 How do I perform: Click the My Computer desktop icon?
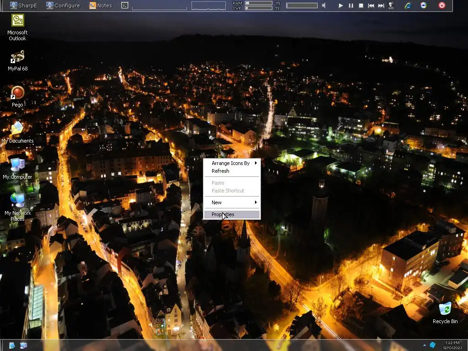pyautogui.click(x=17, y=165)
